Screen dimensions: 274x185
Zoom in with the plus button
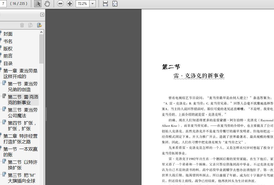click(x=70, y=4)
